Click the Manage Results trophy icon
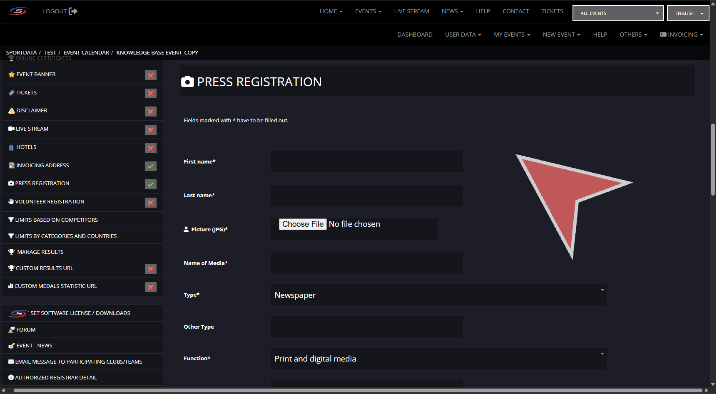The height and width of the screenshot is (394, 717). click(x=11, y=252)
